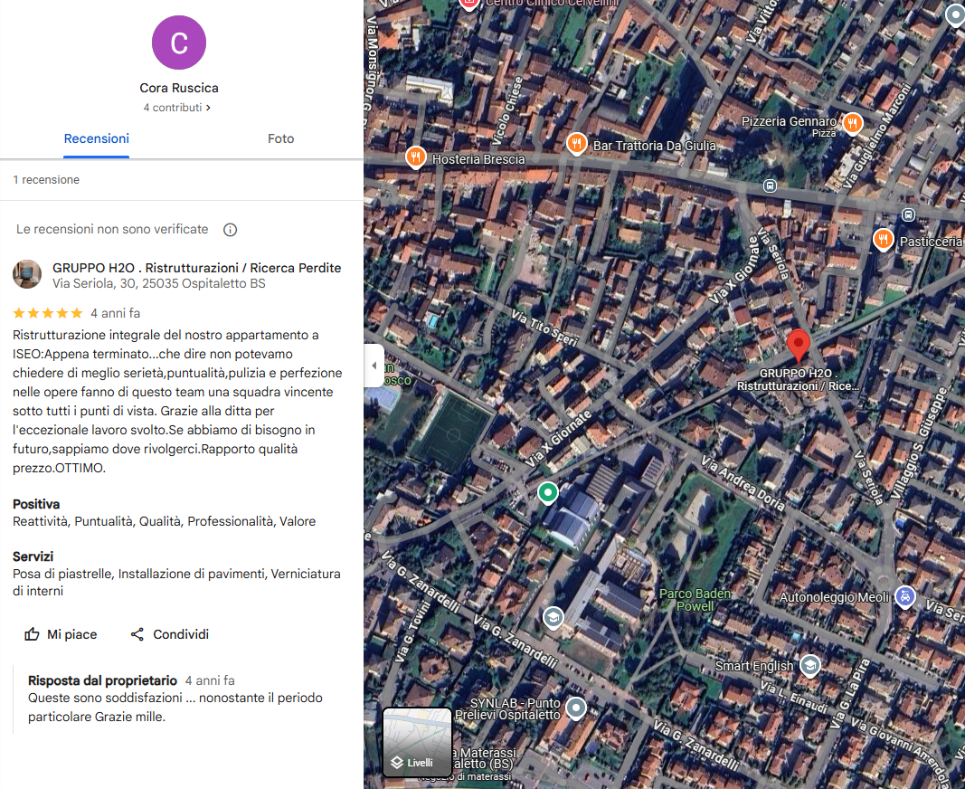Click the Hosteria Brescia map label
Screen dimensions: 965x789
(478, 159)
